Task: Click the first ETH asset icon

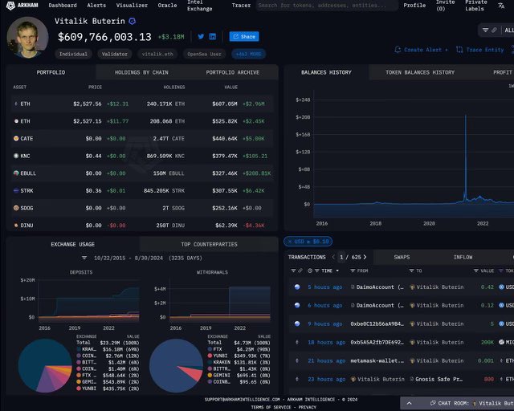Action: [16, 104]
